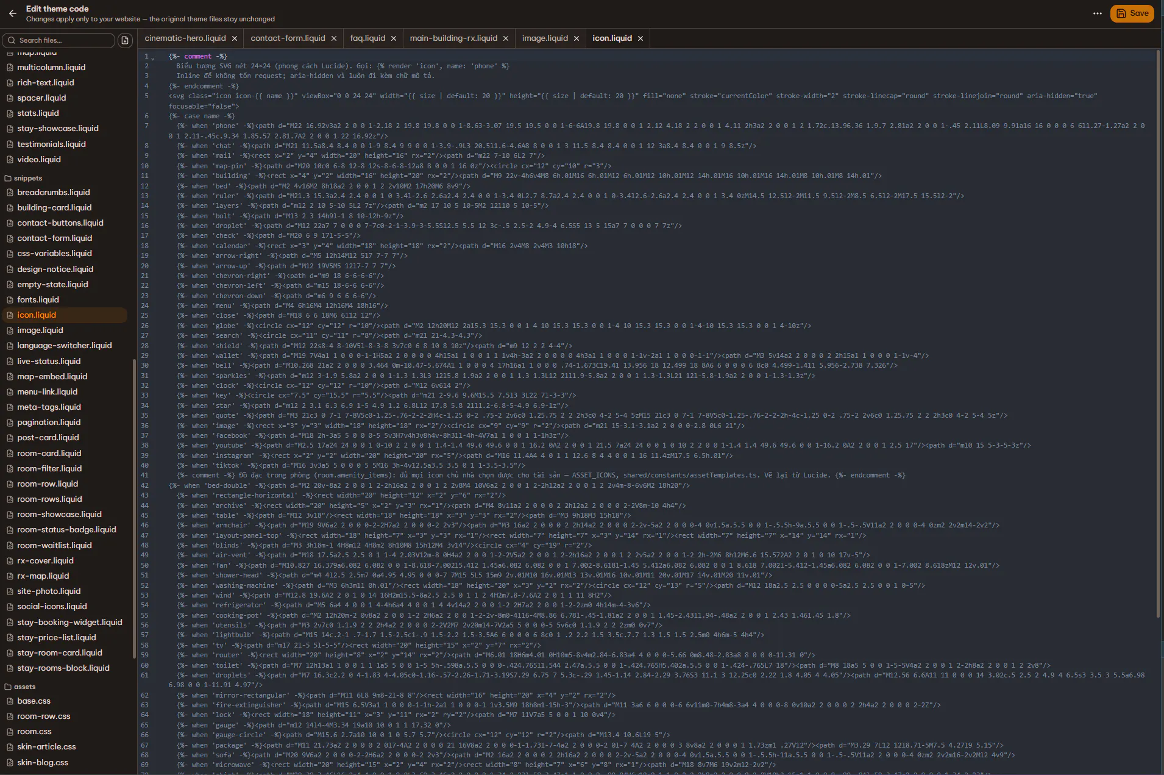Switch to the faq.liquid tab

pyautogui.click(x=367, y=38)
